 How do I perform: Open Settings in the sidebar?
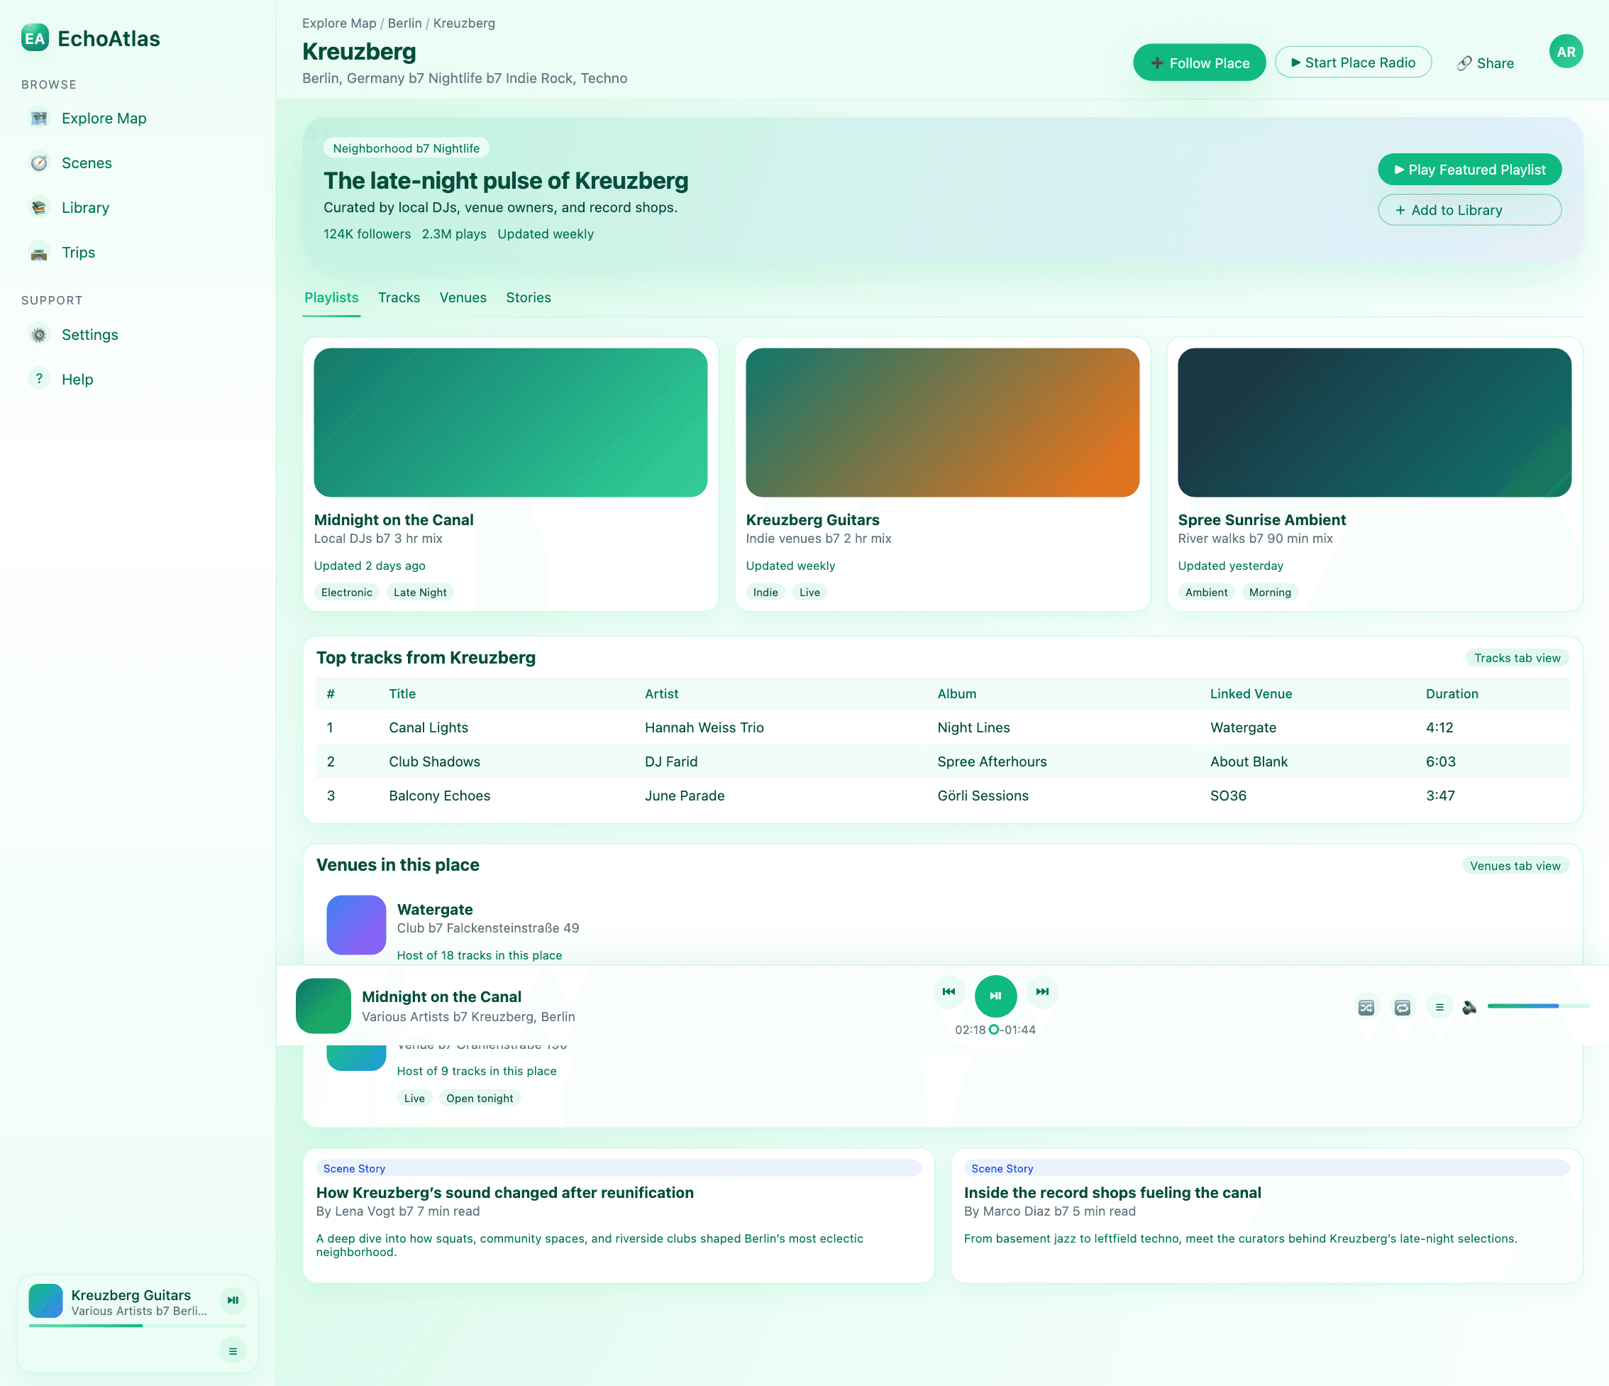(89, 335)
